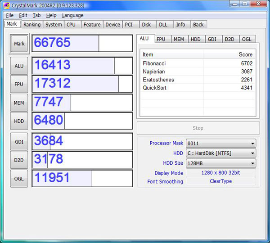Image resolution: width=270 pixels, height=243 pixels.
Task: Switch to the Ranking tab
Action: click(x=32, y=25)
